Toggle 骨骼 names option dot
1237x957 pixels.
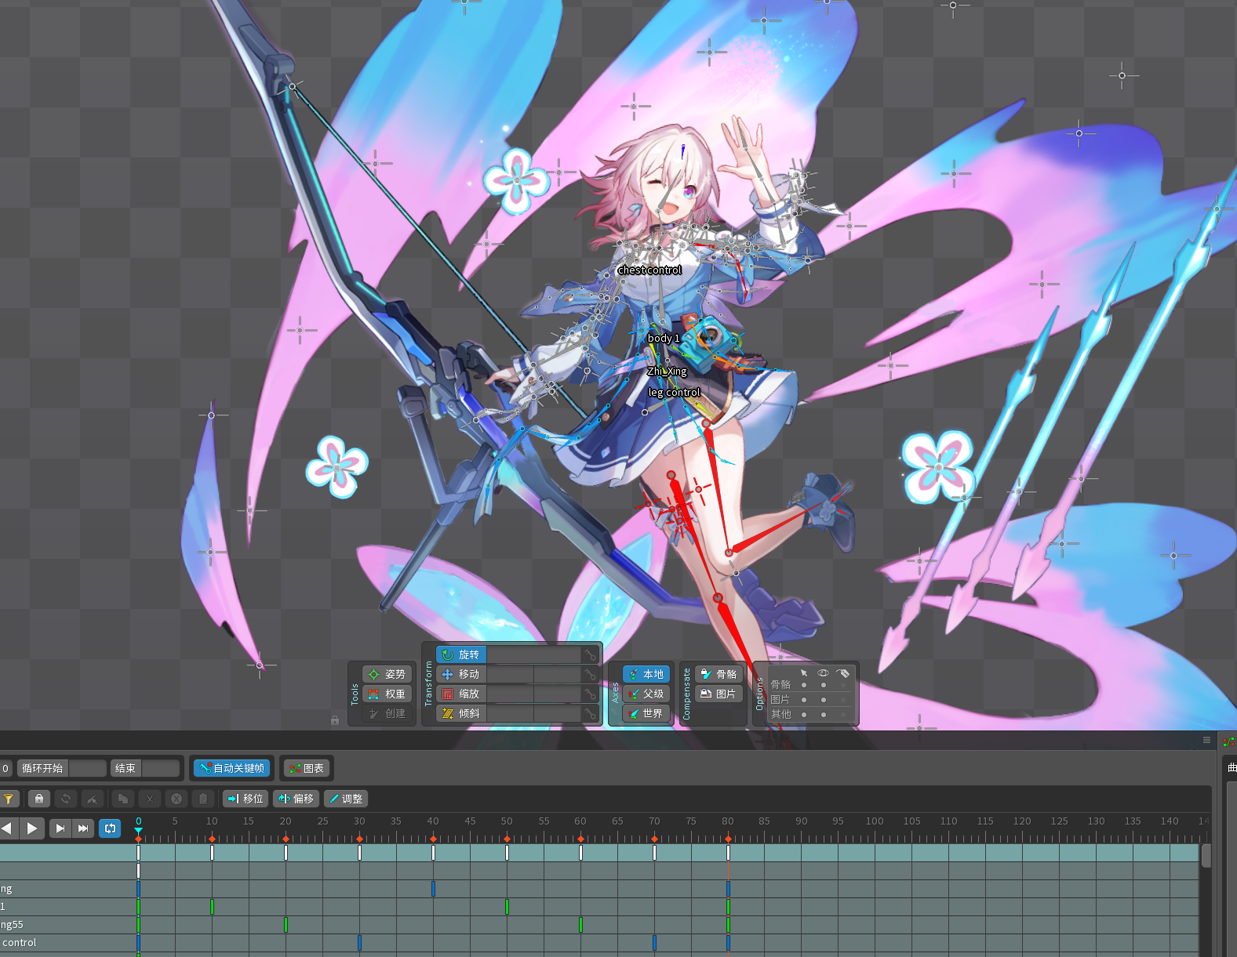[843, 685]
